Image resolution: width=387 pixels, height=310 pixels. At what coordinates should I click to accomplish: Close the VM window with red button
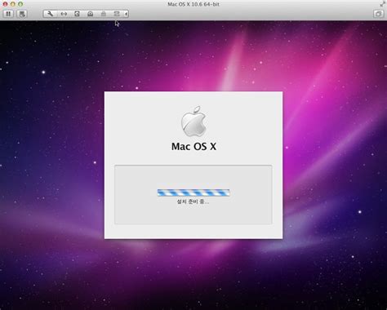[5, 4]
